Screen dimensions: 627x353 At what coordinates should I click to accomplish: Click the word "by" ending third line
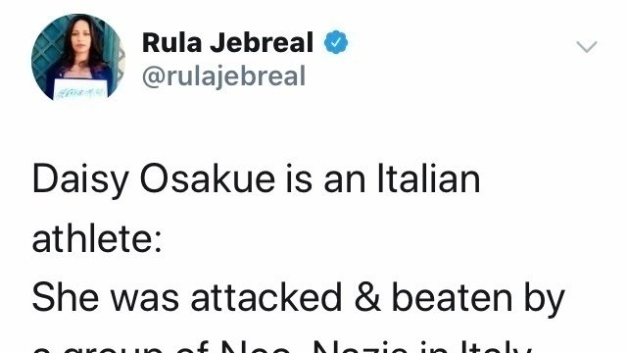tap(545, 300)
